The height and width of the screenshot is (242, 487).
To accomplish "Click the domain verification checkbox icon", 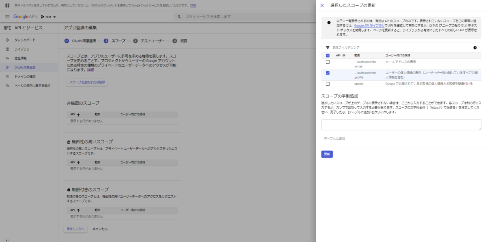I will point(7,76).
